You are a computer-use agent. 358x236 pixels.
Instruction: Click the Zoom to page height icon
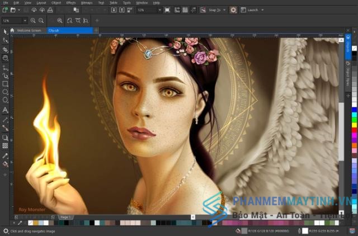click(86, 21)
